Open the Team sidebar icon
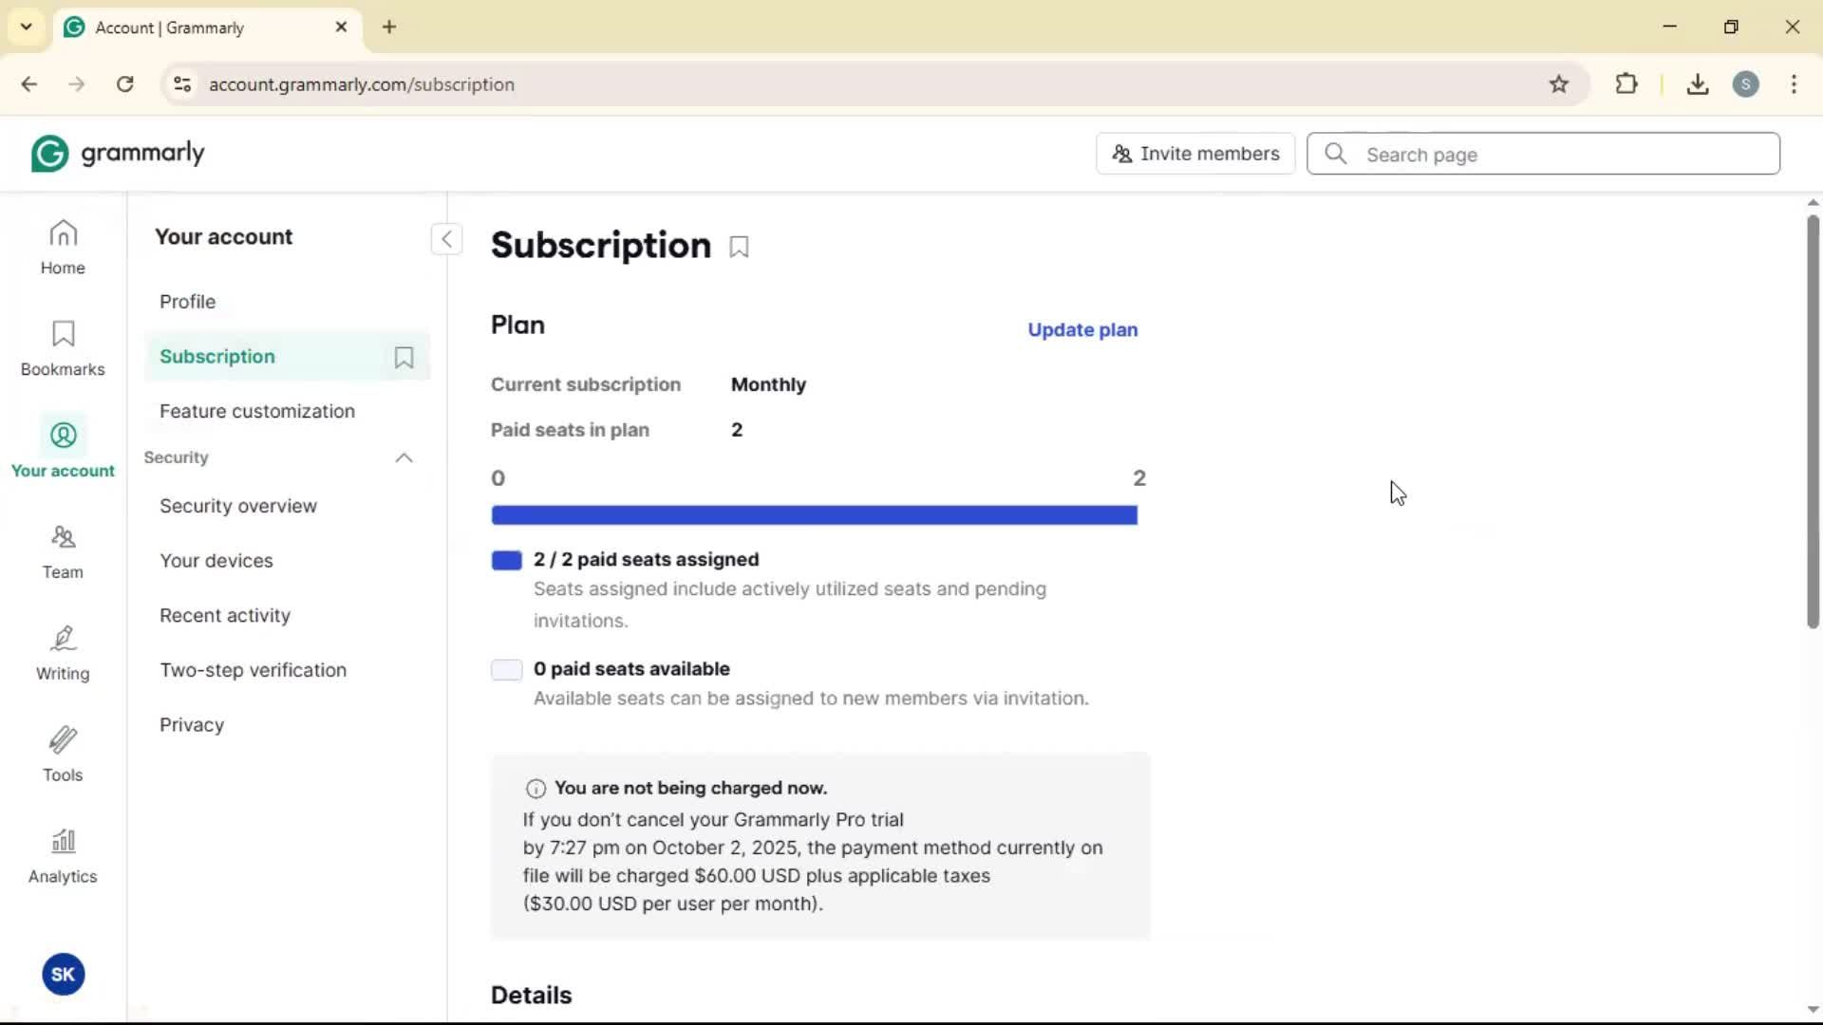The height and width of the screenshot is (1025, 1823). [x=63, y=551]
